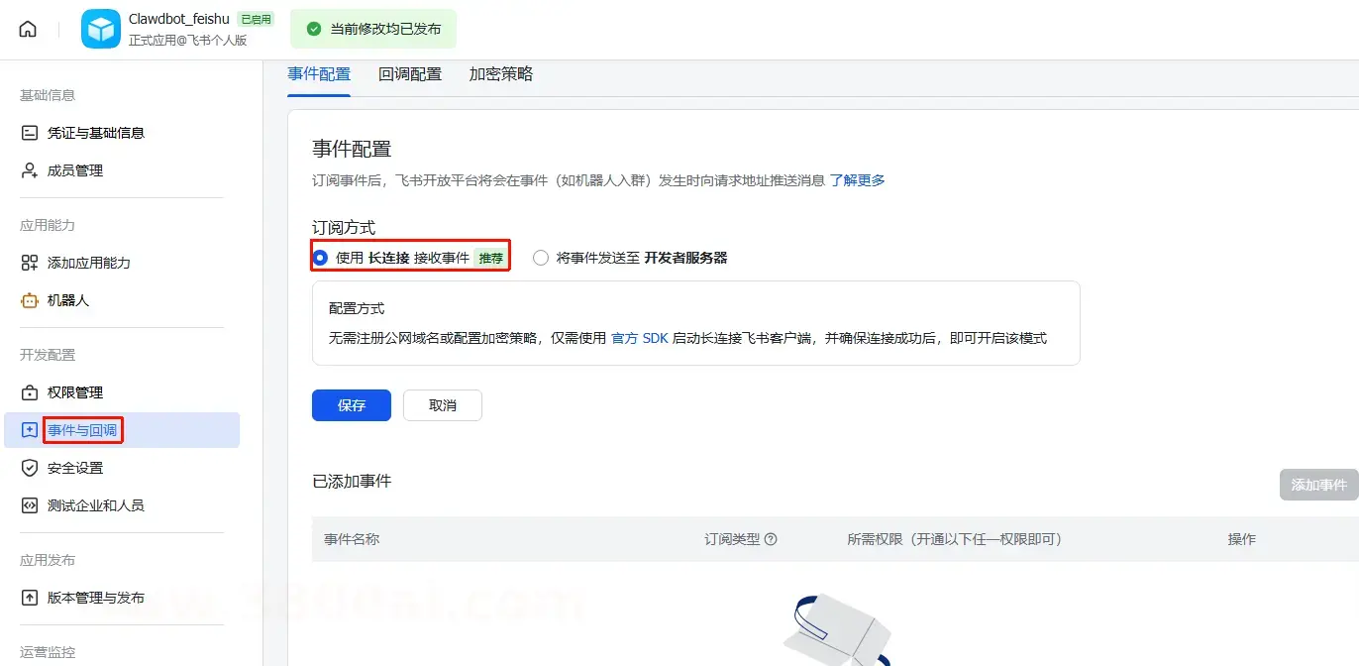Screen dimensions: 1359x666
Task: Switch to the 加密策略 tab
Action: click(501, 74)
